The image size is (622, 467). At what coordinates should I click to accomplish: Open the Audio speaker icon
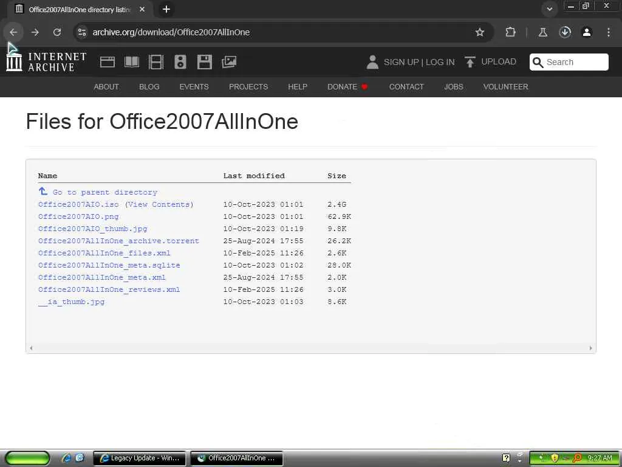click(180, 62)
